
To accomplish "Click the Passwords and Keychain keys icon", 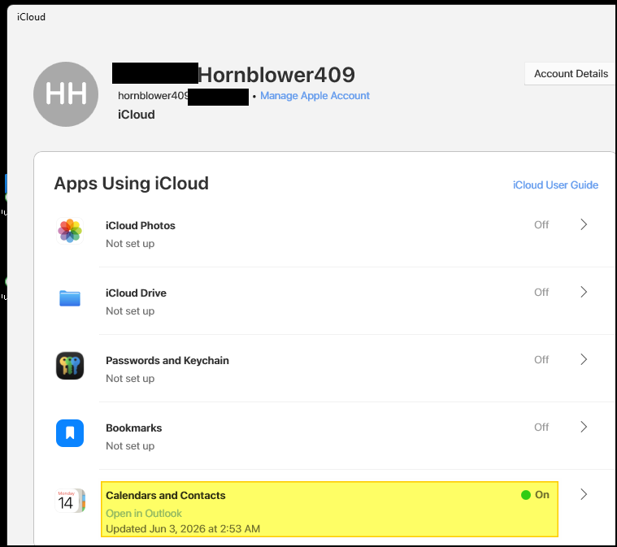I will point(70,366).
